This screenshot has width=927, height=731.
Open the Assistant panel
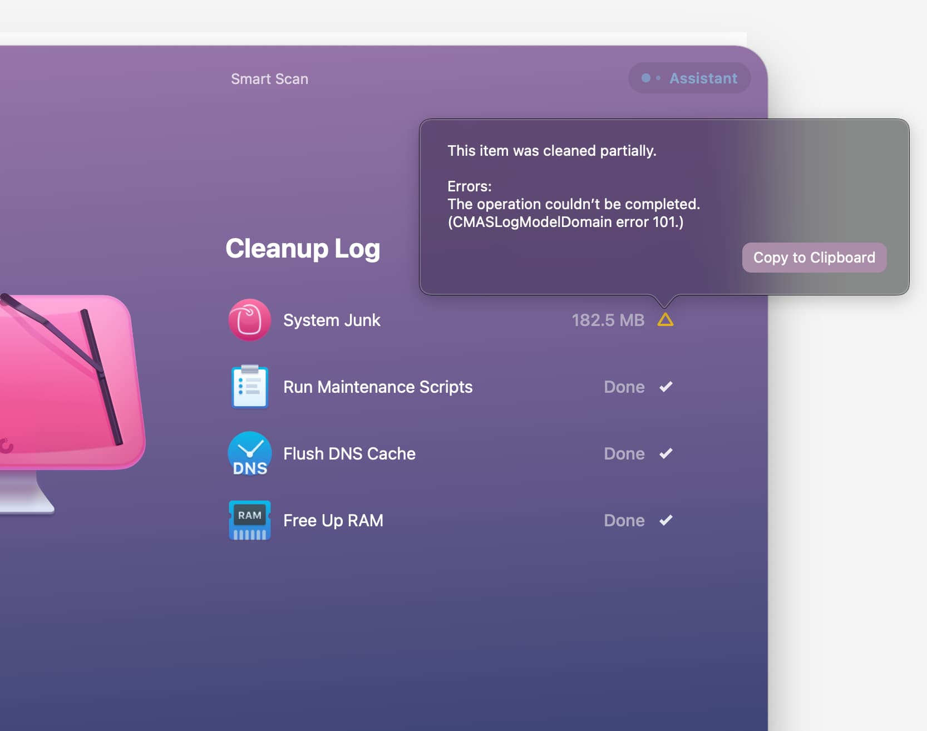click(703, 78)
